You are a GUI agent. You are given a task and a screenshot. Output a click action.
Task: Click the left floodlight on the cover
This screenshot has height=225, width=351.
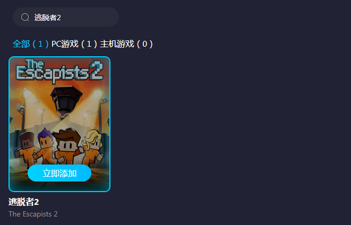[27, 92]
